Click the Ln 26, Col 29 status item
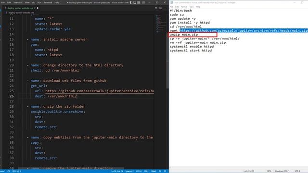This screenshot has height=173, width=308. pyautogui.click(x=117, y=171)
